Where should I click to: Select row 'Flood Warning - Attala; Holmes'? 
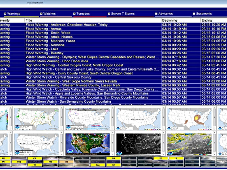[113, 37]
